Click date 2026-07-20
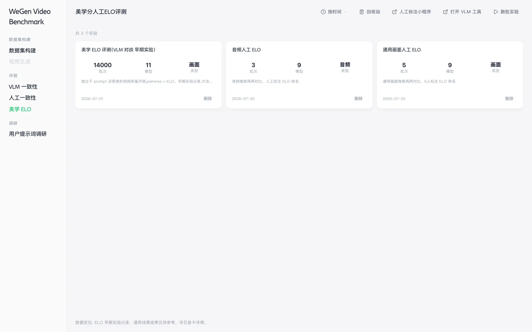The image size is (532, 332). (x=243, y=99)
